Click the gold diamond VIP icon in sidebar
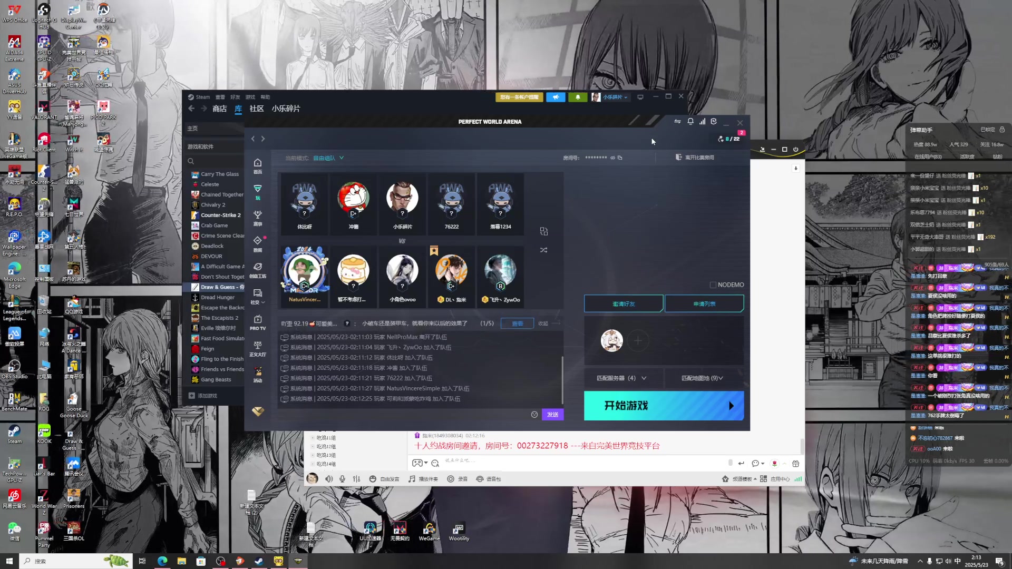Viewport: 1012px width, 569px height. 258,411
